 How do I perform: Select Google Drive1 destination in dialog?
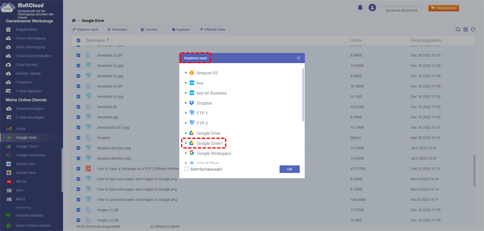pos(209,143)
